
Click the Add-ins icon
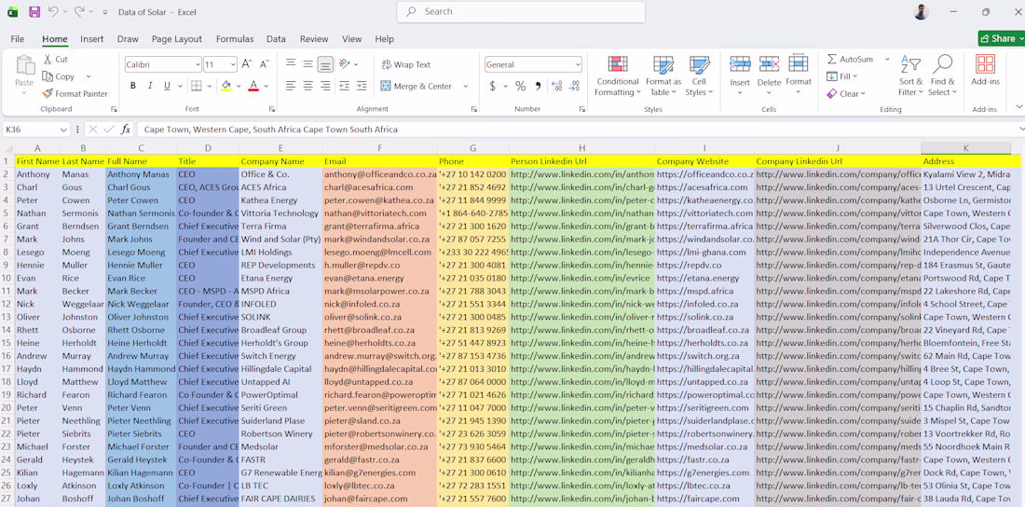(985, 70)
